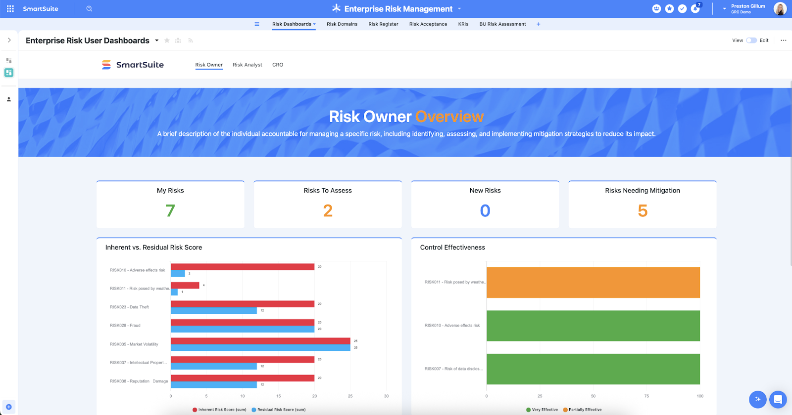Open the chat support bubble

point(778,399)
